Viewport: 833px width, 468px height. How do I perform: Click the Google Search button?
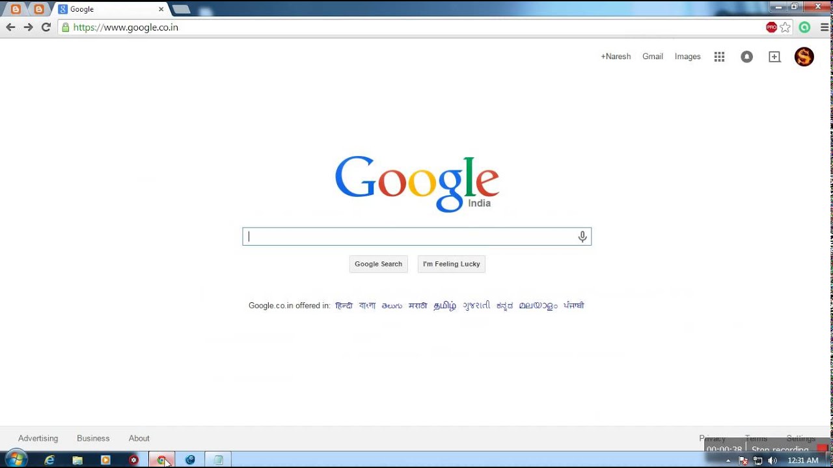(x=378, y=264)
